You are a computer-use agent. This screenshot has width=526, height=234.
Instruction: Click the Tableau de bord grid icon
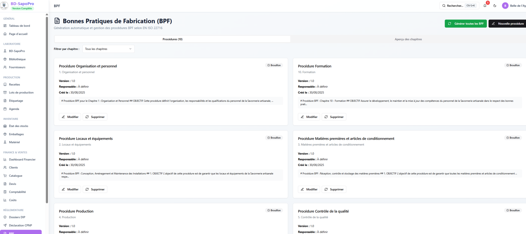tap(5, 26)
